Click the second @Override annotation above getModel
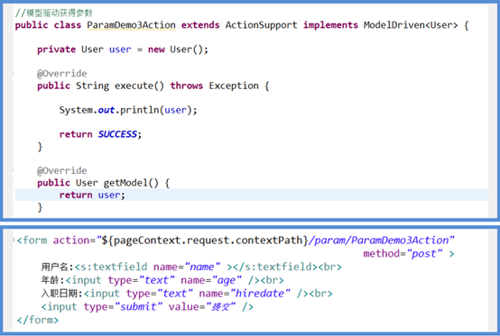500x336 pixels. click(62, 170)
